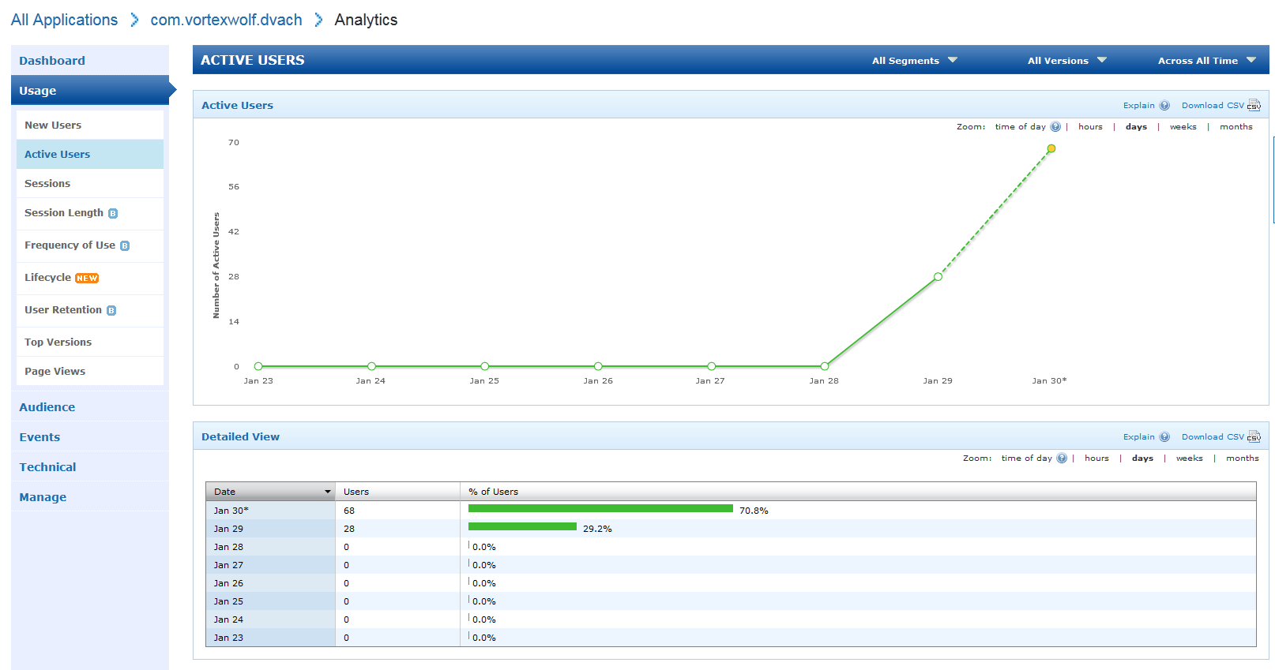
Task: Set chart zoom to months
Action: tap(1236, 127)
